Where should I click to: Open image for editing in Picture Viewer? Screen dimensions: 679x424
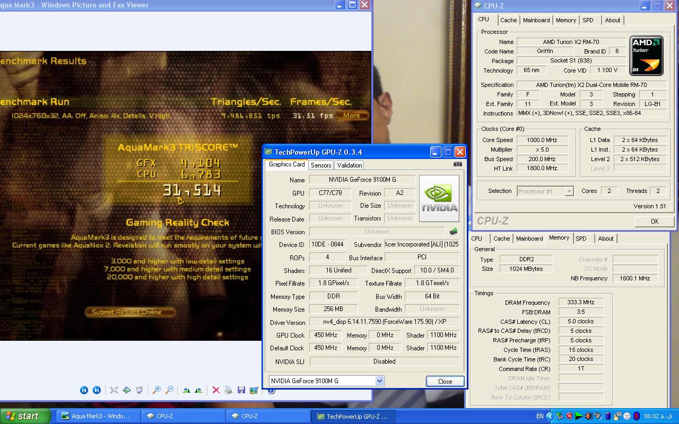(x=254, y=390)
